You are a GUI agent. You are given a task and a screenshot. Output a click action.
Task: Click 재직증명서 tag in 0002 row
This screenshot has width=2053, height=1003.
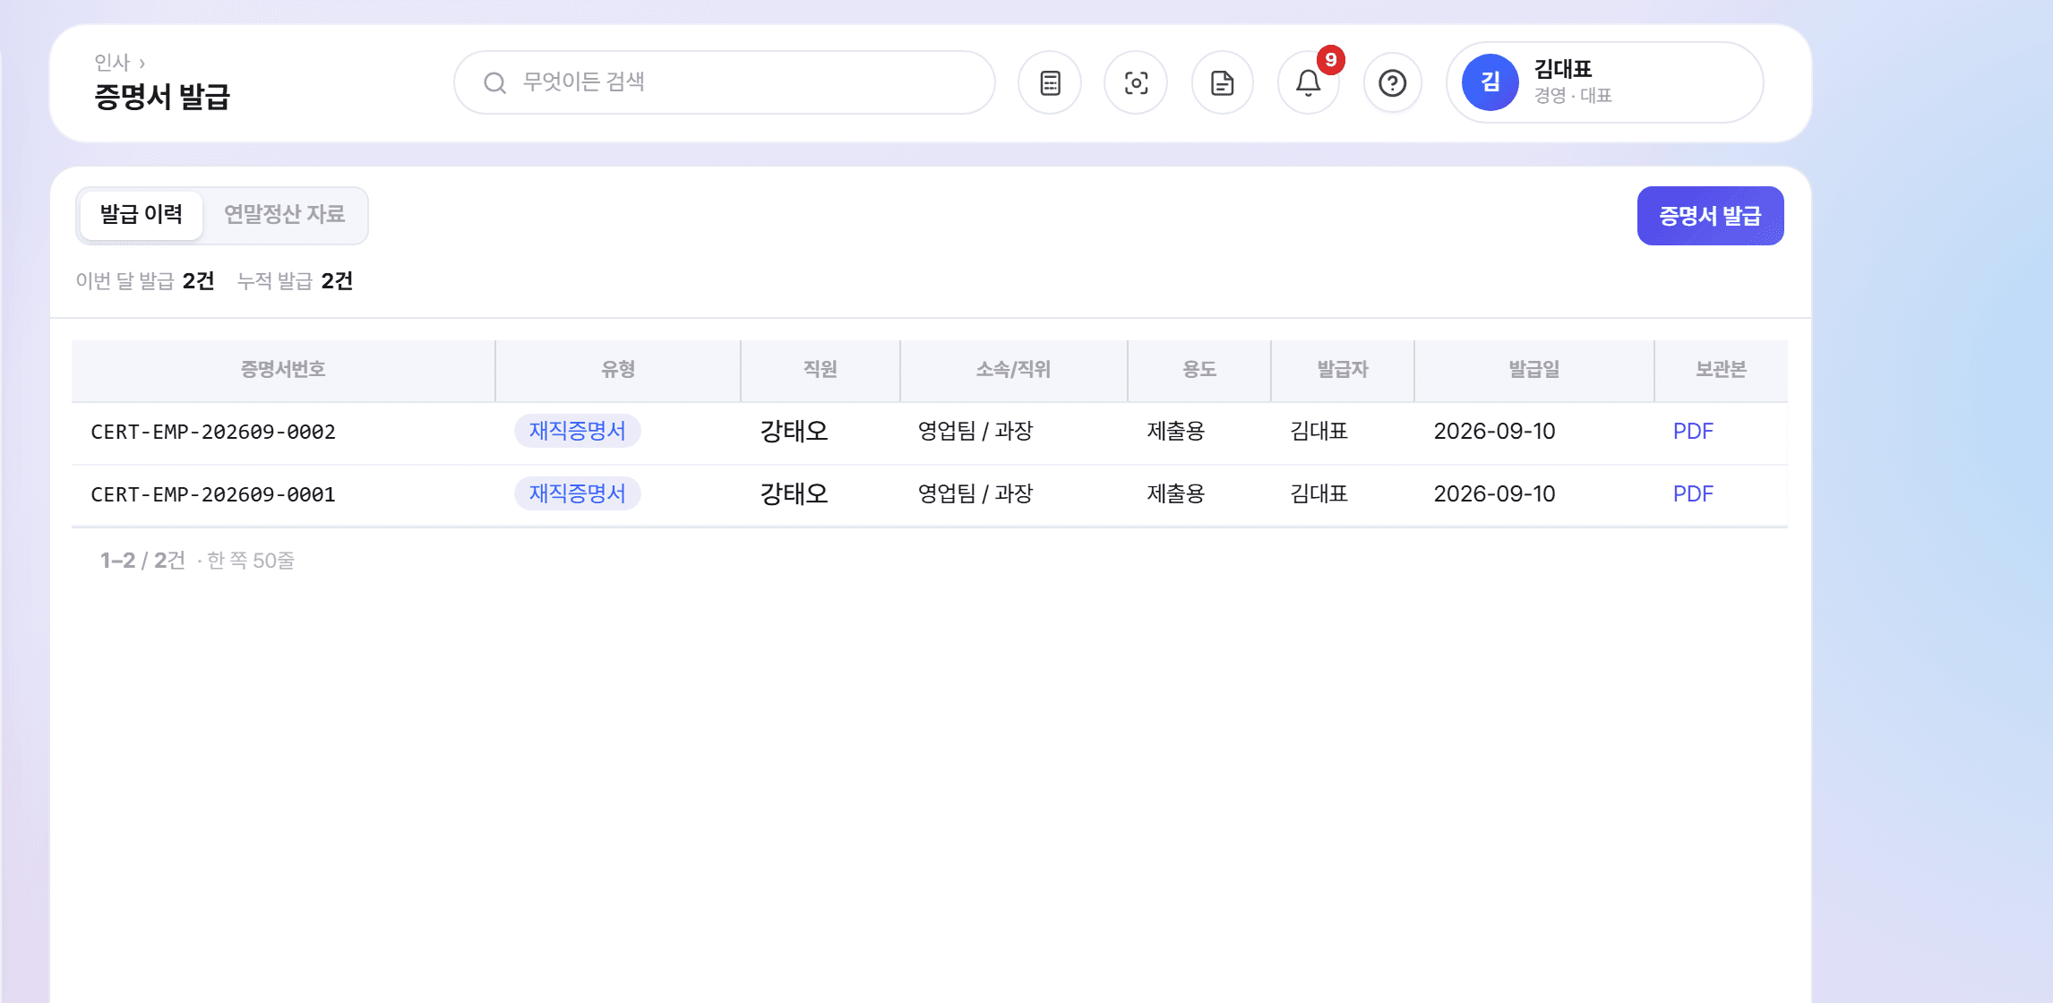click(x=578, y=431)
